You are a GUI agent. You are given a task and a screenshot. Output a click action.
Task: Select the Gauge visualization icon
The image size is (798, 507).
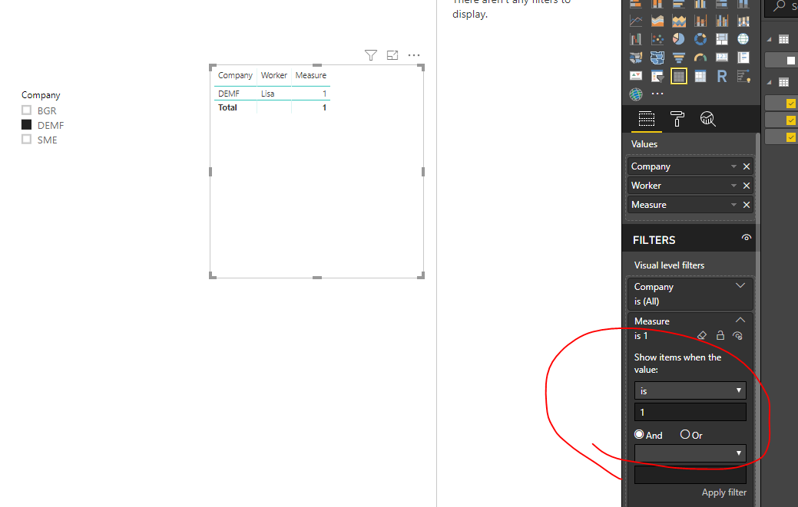[x=700, y=58]
